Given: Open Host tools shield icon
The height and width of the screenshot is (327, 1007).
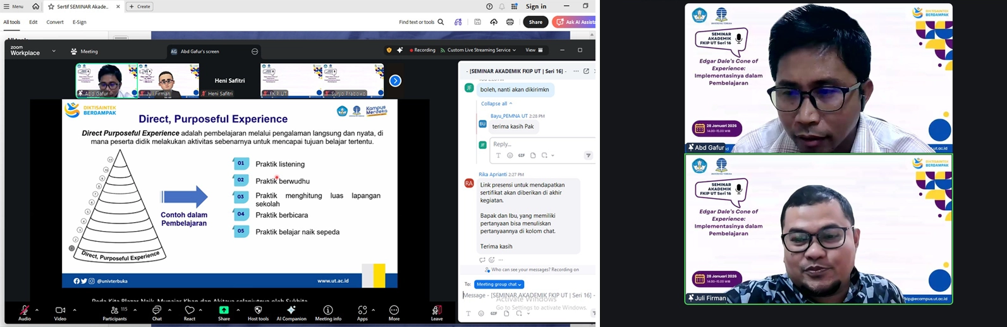Looking at the screenshot, I should (x=257, y=311).
